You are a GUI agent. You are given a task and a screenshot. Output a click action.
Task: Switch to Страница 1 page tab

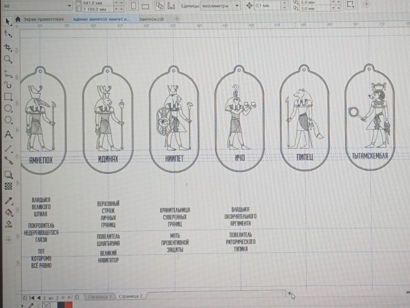pyautogui.click(x=100, y=296)
